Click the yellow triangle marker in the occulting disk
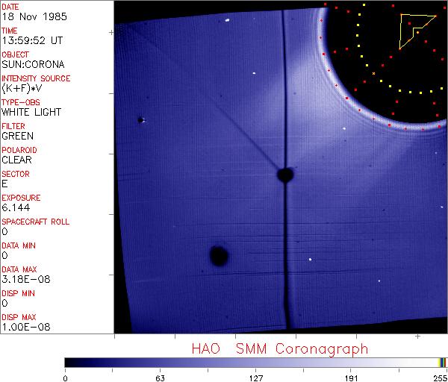The height and width of the screenshot is (382, 448). pos(413,28)
